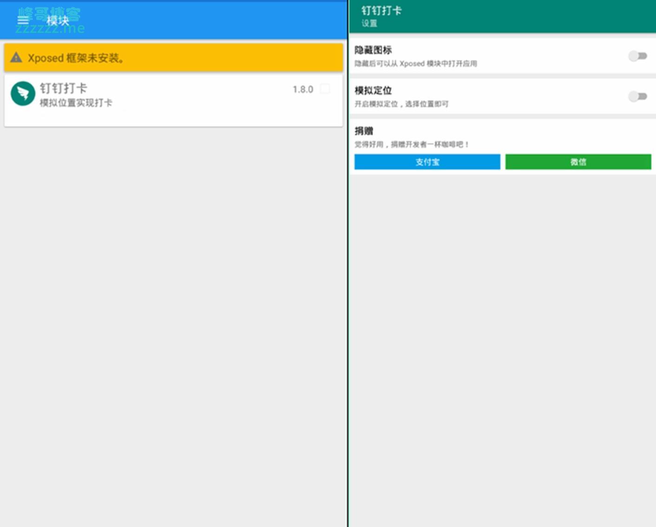Click the module version number 1.8.0
This screenshot has height=527, width=656.
[303, 89]
